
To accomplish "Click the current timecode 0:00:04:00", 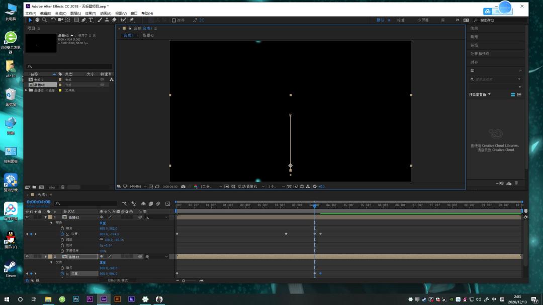I will tap(38, 202).
